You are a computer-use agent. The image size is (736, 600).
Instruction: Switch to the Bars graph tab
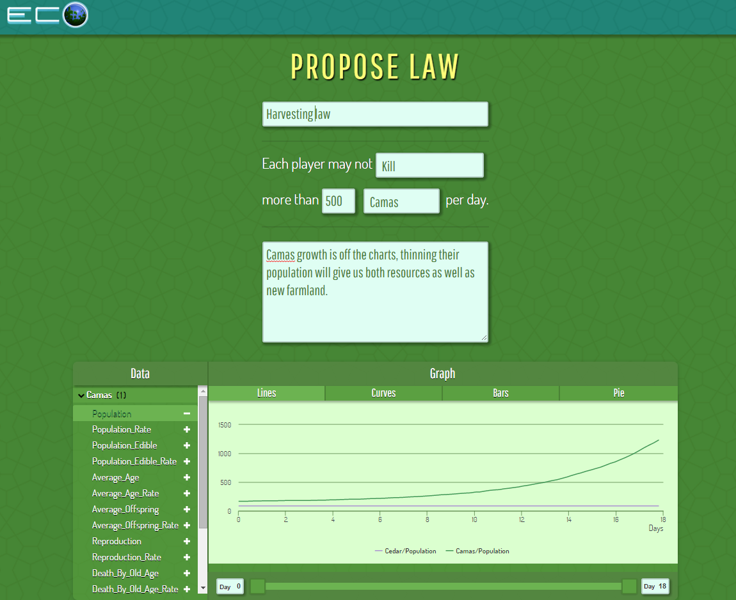click(x=500, y=393)
